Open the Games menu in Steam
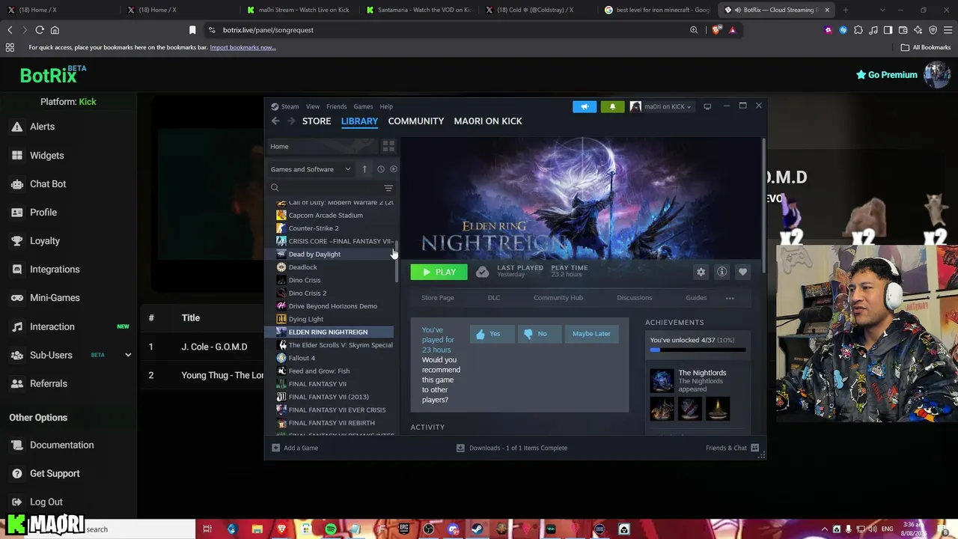The width and height of the screenshot is (958, 539). pyautogui.click(x=363, y=106)
